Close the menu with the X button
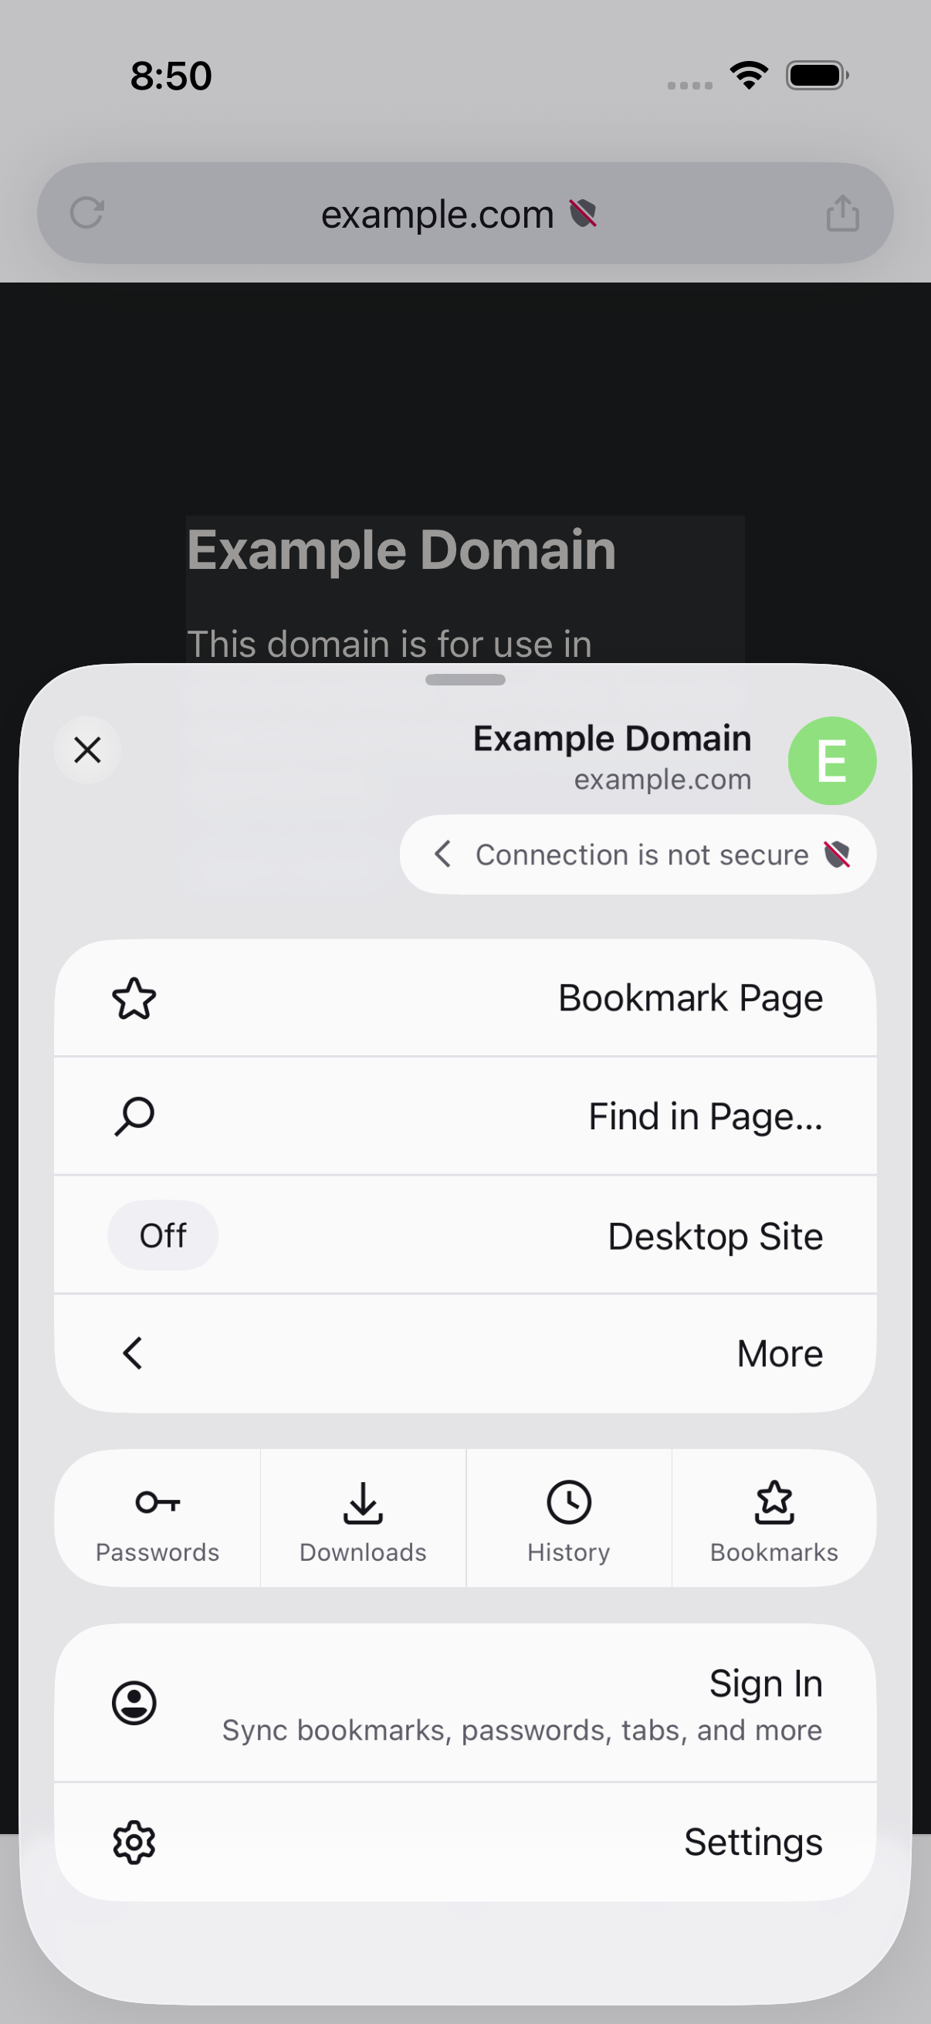The width and height of the screenshot is (931, 2024). (87, 750)
